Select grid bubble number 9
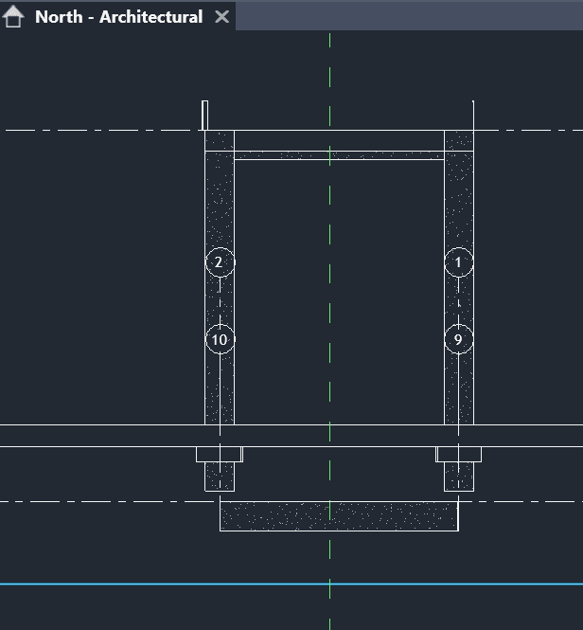The height and width of the screenshot is (630, 583). coord(459,339)
